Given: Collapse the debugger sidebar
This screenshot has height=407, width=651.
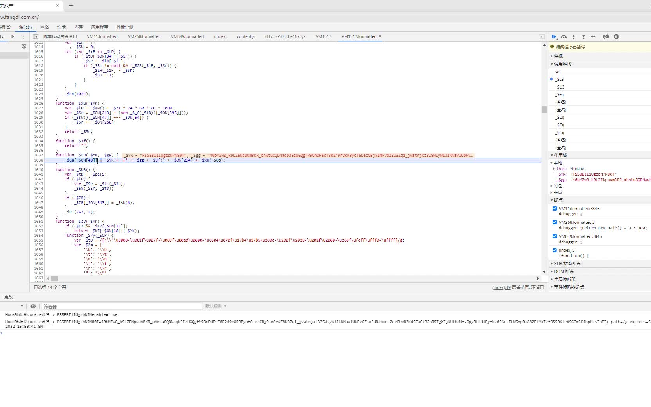Looking at the screenshot, I should tap(542, 36).
